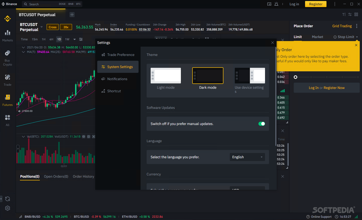Collapse the MA indicator row chevron

[23, 52]
